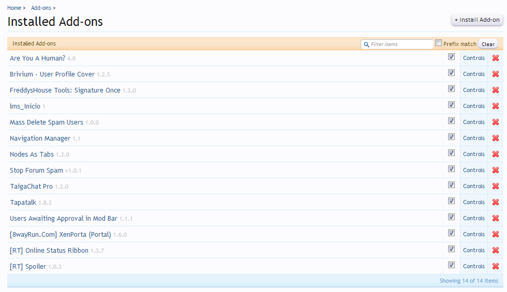Uncheck the [RT] Spoiler checkbox
This screenshot has width=507, height=292.
pos(451,265)
